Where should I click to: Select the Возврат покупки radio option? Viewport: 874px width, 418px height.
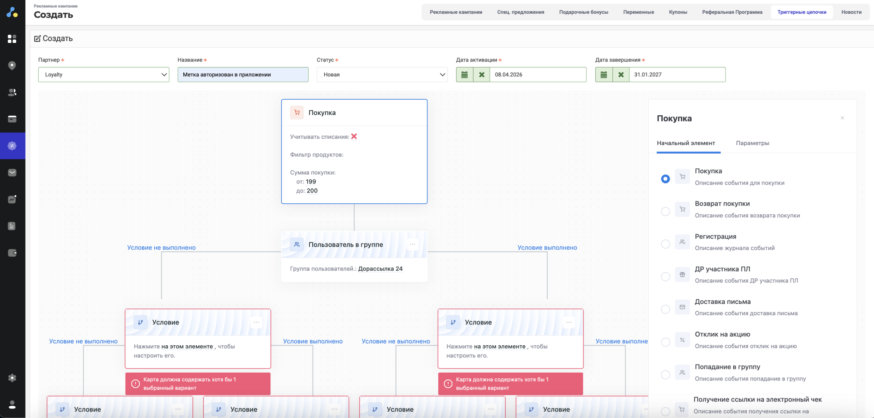tap(665, 211)
